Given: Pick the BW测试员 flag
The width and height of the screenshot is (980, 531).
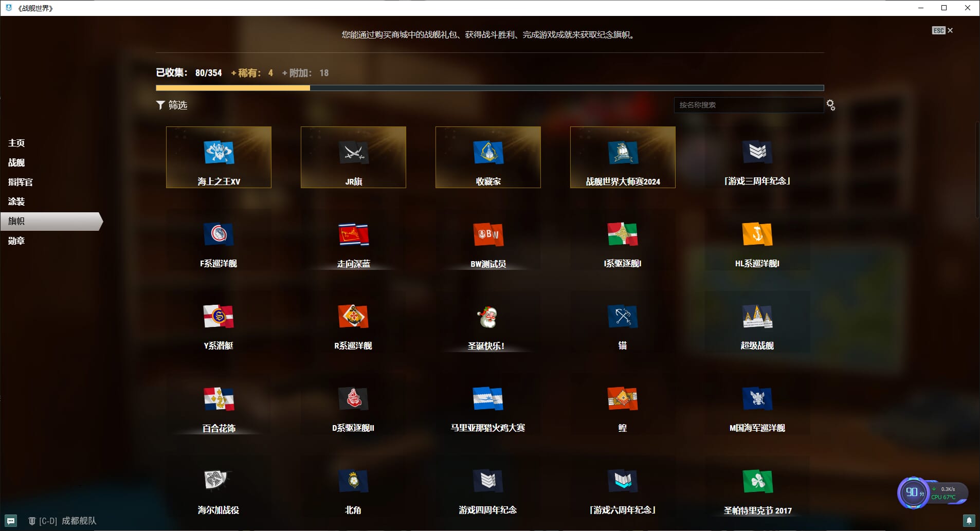Looking at the screenshot, I should click(488, 235).
